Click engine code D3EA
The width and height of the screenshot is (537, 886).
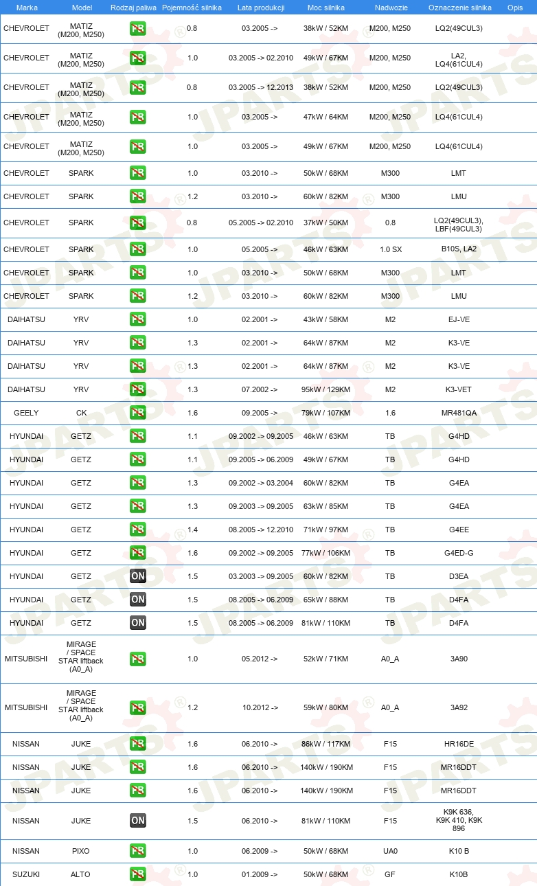459,576
